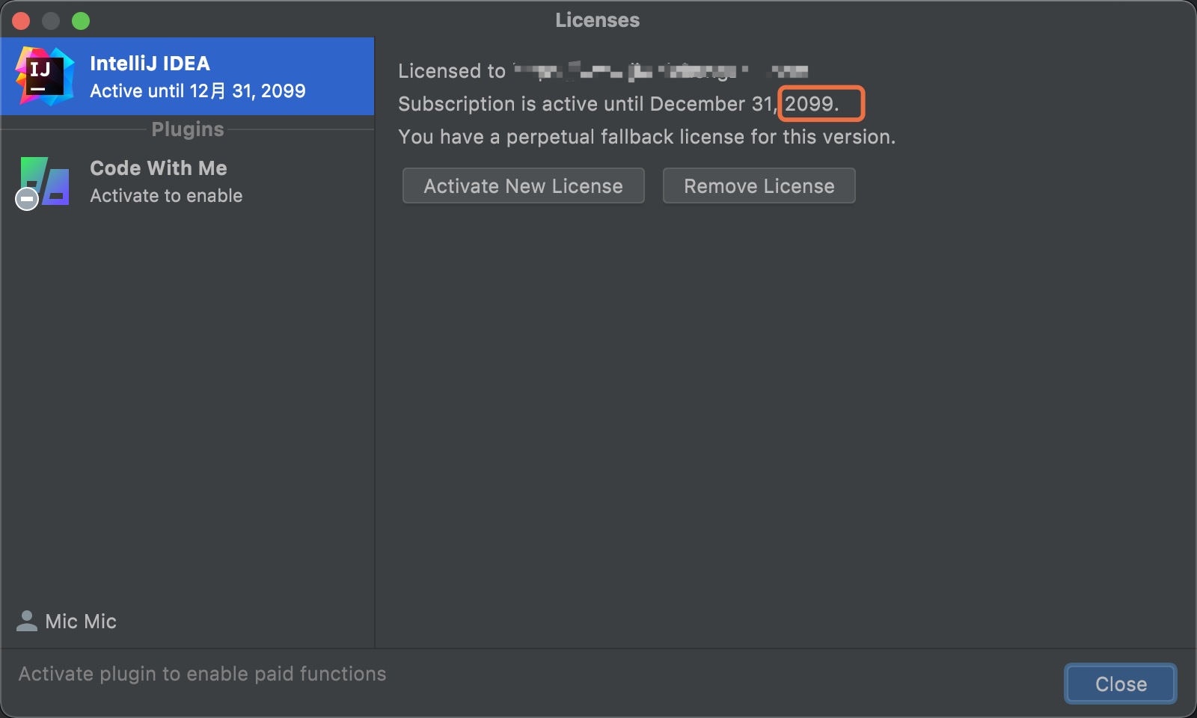This screenshot has height=718, width=1197.
Task: Click the Licenses window title
Action: coord(597,20)
